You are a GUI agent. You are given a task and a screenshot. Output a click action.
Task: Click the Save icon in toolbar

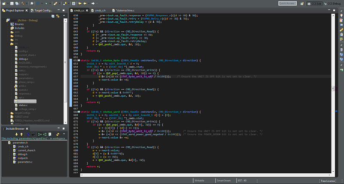(12, 3)
